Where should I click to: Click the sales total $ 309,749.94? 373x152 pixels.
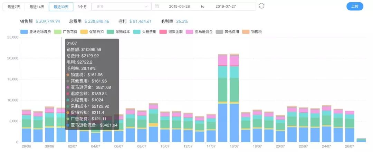pos(48,21)
